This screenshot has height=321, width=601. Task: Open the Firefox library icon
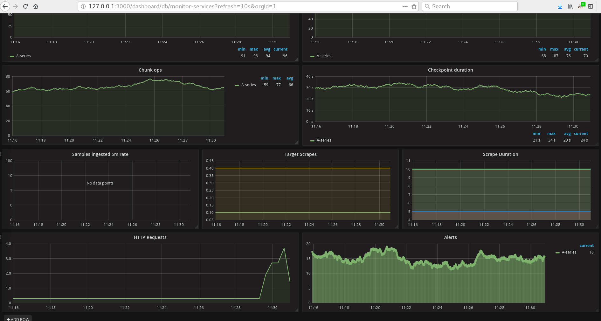pyautogui.click(x=570, y=6)
